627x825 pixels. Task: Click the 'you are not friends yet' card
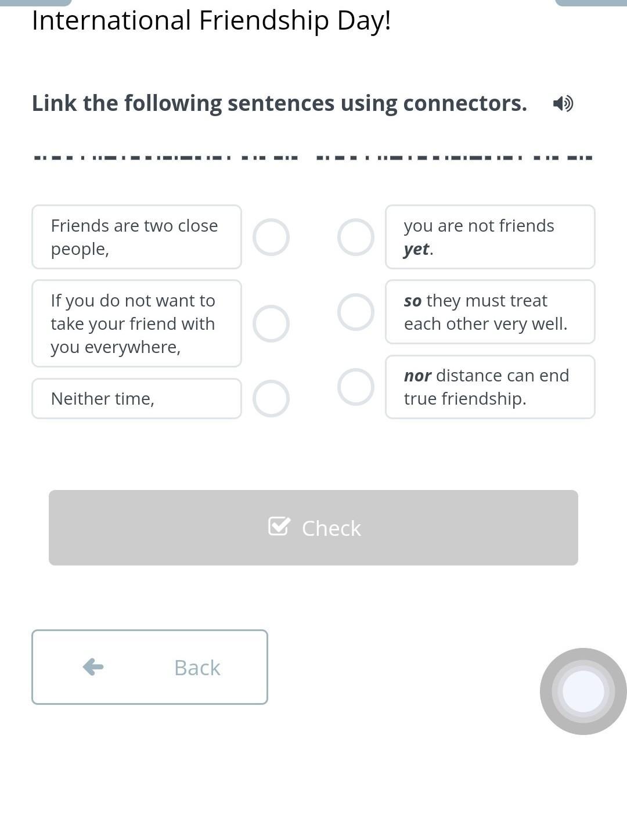pos(490,237)
